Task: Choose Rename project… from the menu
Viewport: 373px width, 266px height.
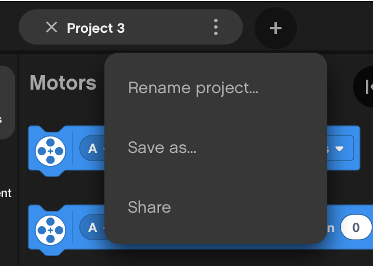Action: 193,88
